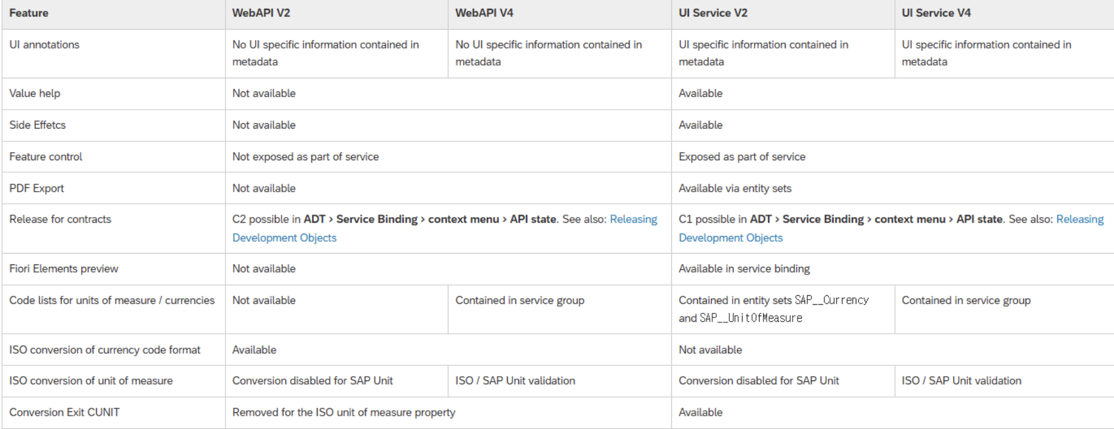Screen dimensions: 1114x429
Task: Click the WebAPI V2 column header
Action: click(x=261, y=13)
